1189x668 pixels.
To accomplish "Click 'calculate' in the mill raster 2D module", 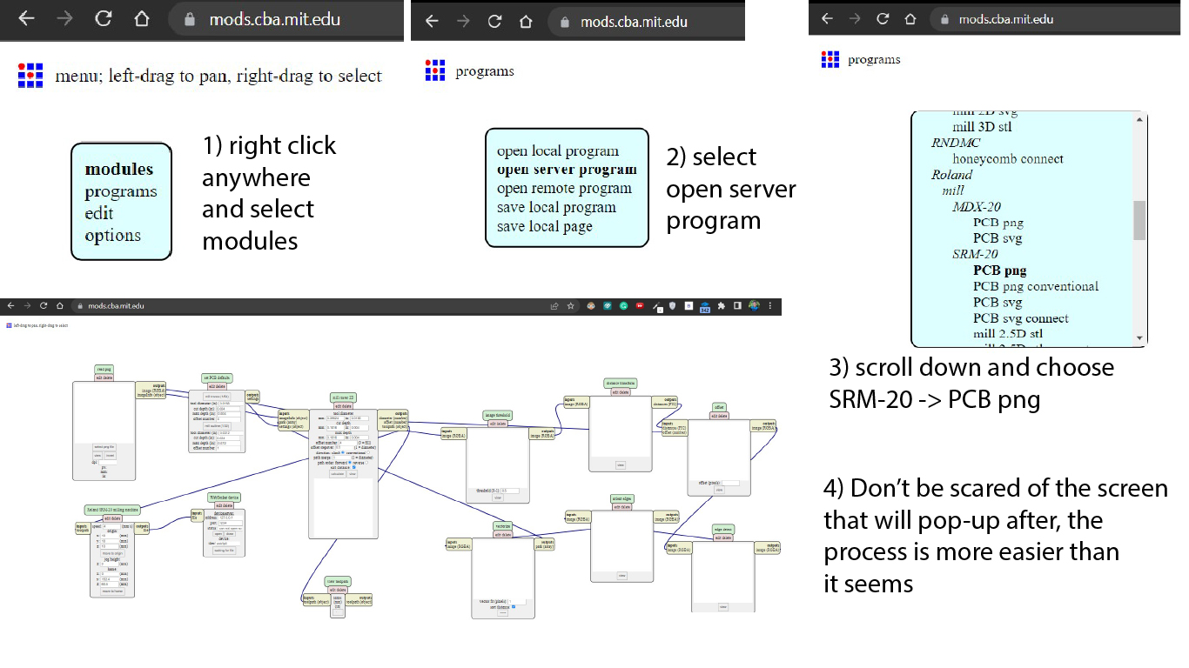I will [x=337, y=474].
